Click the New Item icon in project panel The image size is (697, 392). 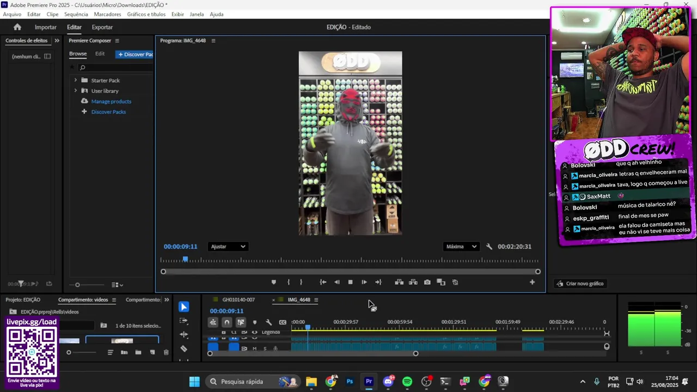[152, 352]
